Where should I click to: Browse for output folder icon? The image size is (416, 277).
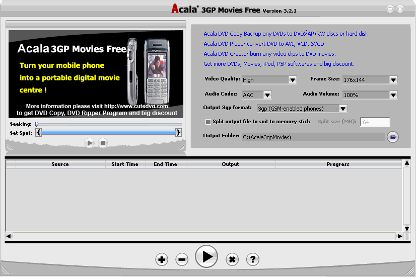(392, 137)
